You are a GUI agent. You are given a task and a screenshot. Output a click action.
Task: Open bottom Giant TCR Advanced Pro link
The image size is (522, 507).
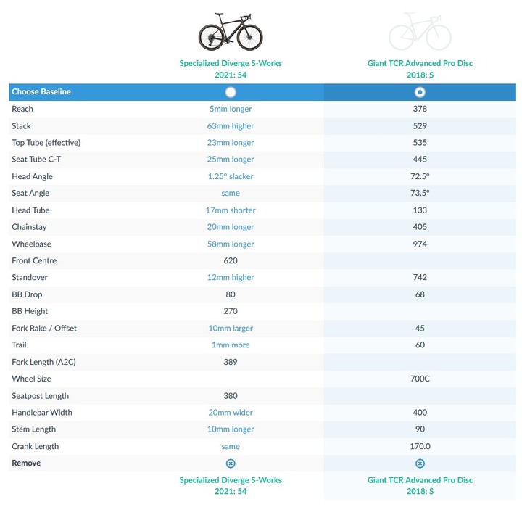pyautogui.click(x=420, y=486)
